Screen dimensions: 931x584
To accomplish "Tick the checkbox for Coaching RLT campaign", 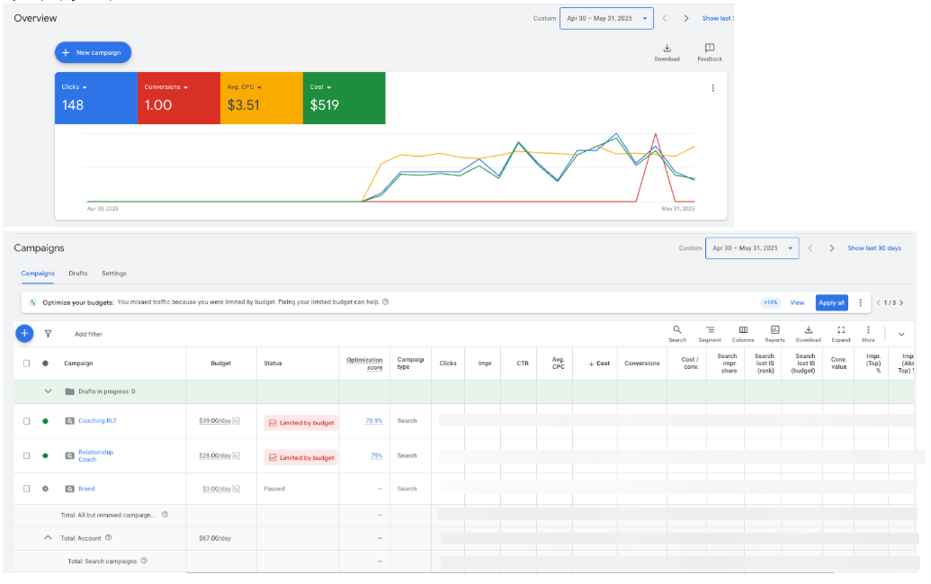I will click(26, 421).
